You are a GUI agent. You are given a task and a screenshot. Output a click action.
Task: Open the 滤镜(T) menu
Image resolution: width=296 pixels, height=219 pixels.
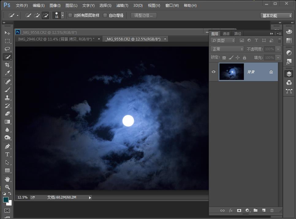point(122,6)
